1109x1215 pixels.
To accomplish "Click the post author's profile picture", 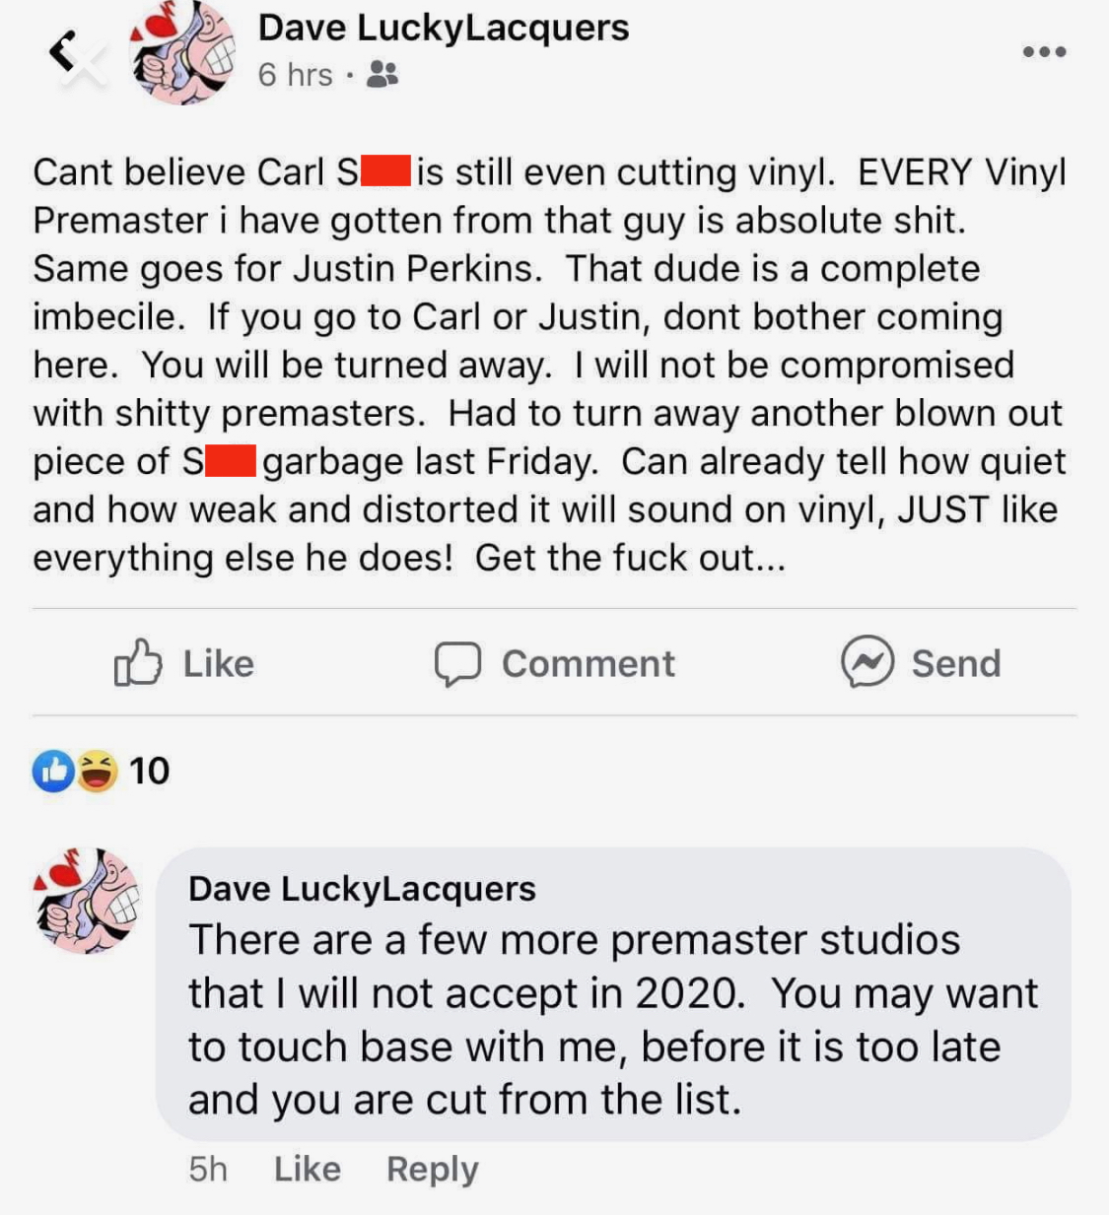I will click(182, 52).
